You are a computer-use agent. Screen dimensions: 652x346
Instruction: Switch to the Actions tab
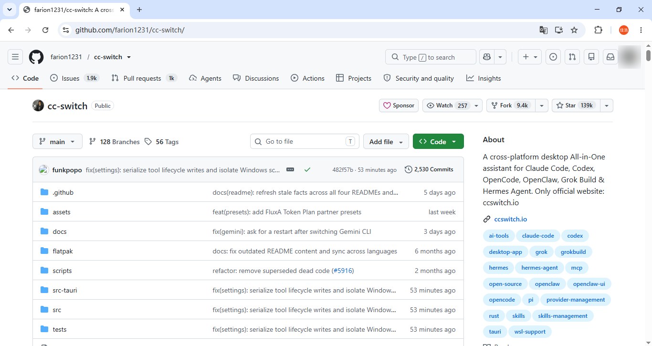[307, 78]
